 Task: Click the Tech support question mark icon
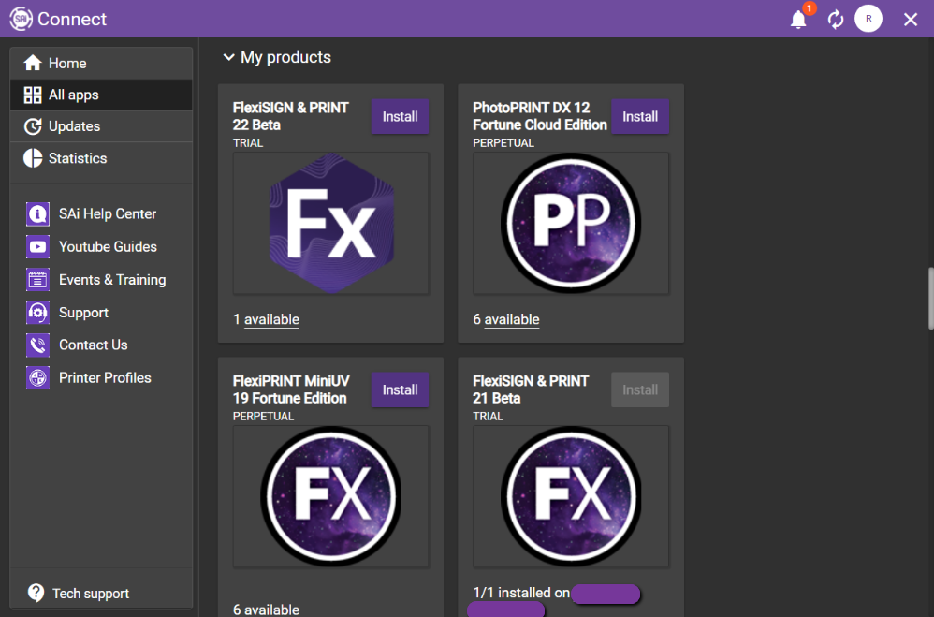(x=36, y=593)
